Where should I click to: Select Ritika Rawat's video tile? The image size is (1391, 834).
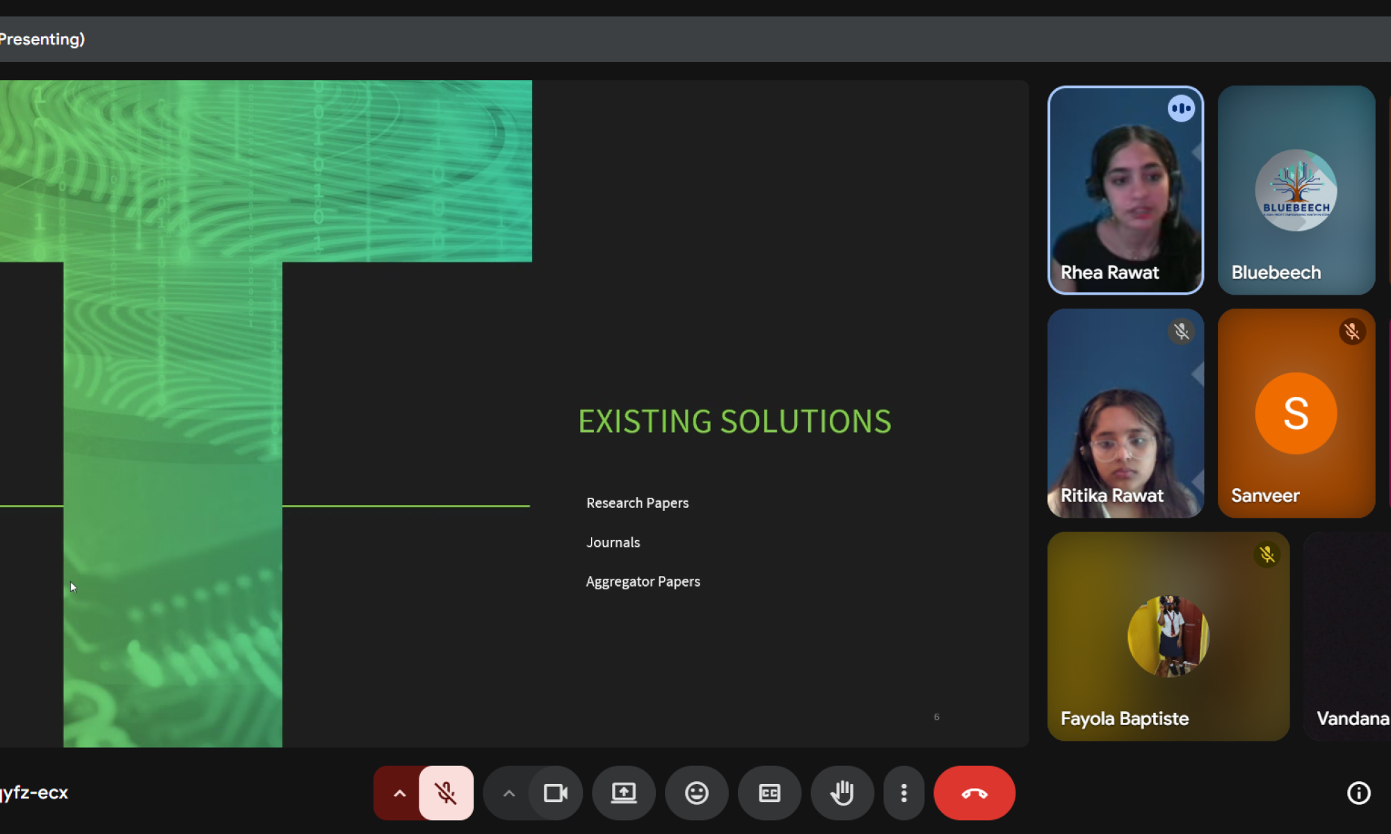point(1125,413)
